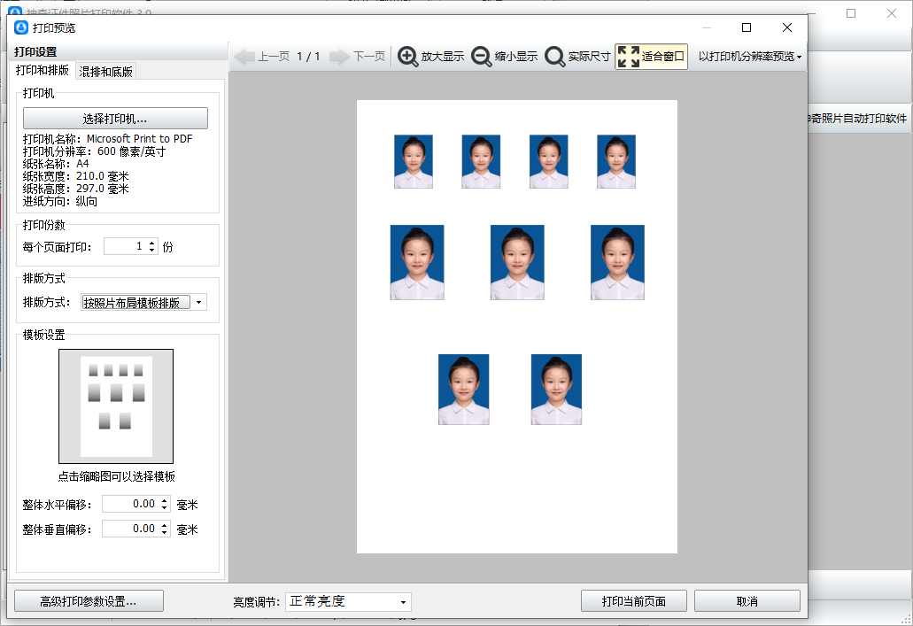Select the actual size magnifier icon
Screen dimensions: 913x626
tap(555, 57)
